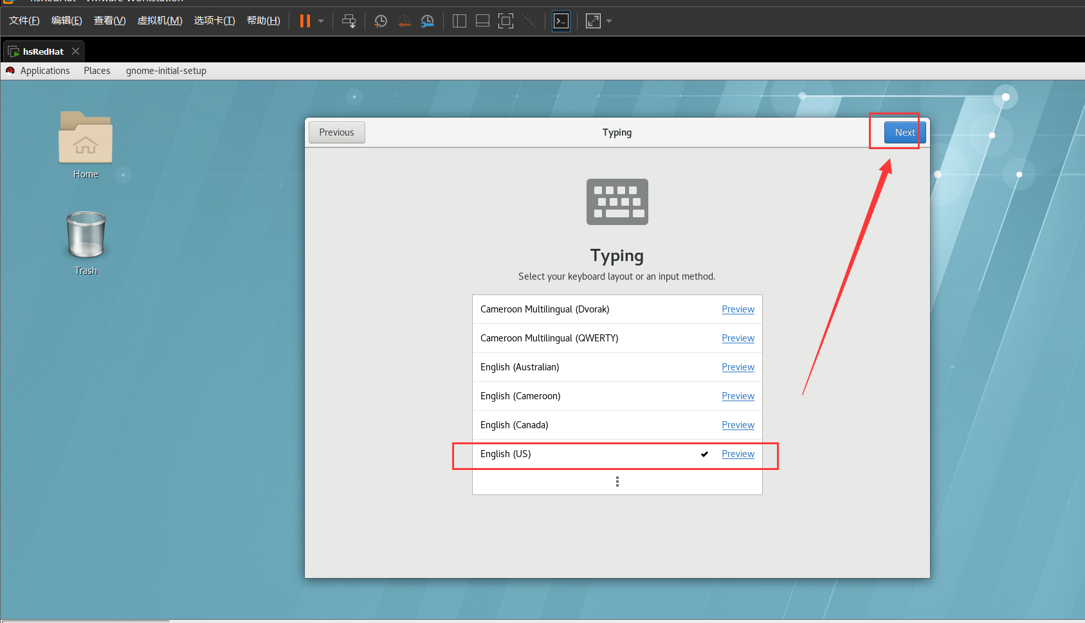Toggle the thumbnail bar visibility
This screenshot has width=1085, height=623.
click(482, 21)
